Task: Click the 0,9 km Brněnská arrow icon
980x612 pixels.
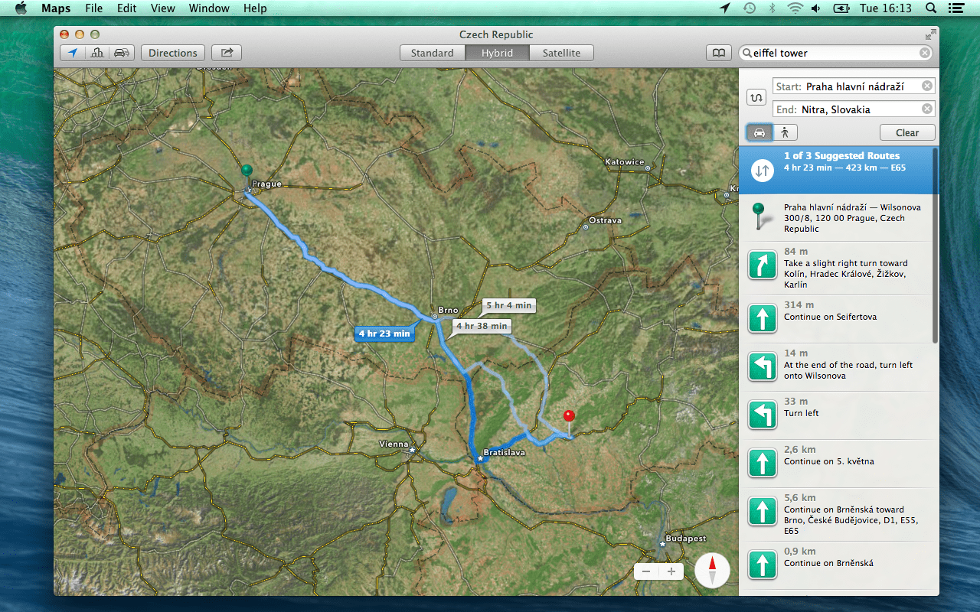Action: tap(762, 565)
